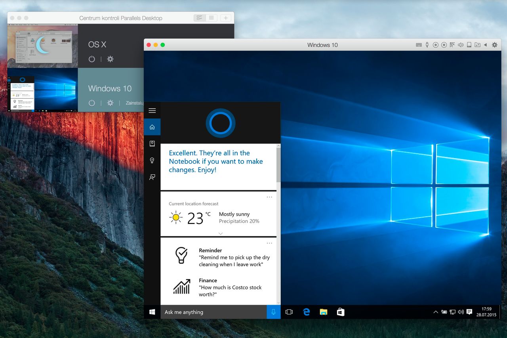507x338 pixels.
Task: Open the weather forecast card's options menu
Action: [270, 197]
